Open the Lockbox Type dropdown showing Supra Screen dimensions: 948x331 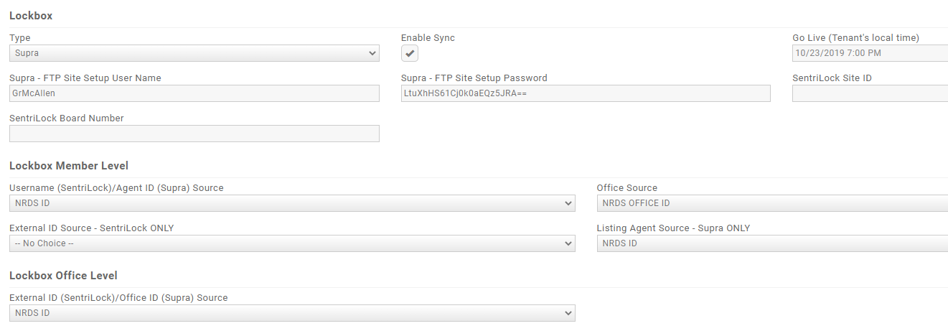coord(194,53)
